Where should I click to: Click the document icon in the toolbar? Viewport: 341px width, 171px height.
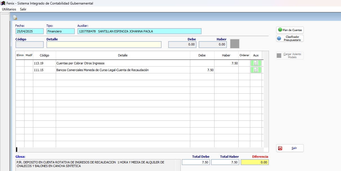15,17
